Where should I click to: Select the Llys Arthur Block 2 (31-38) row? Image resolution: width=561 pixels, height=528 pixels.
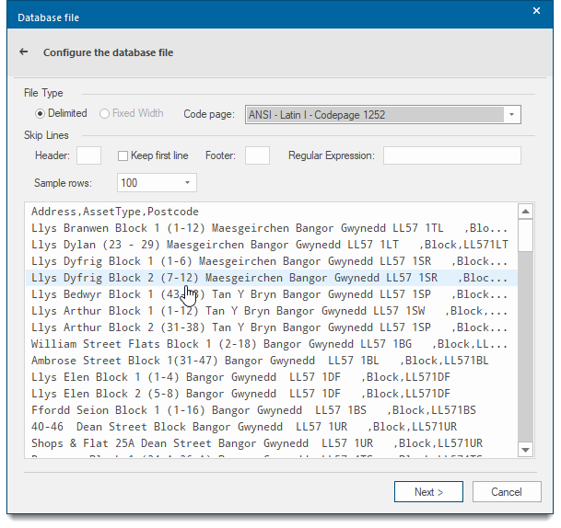(272, 327)
